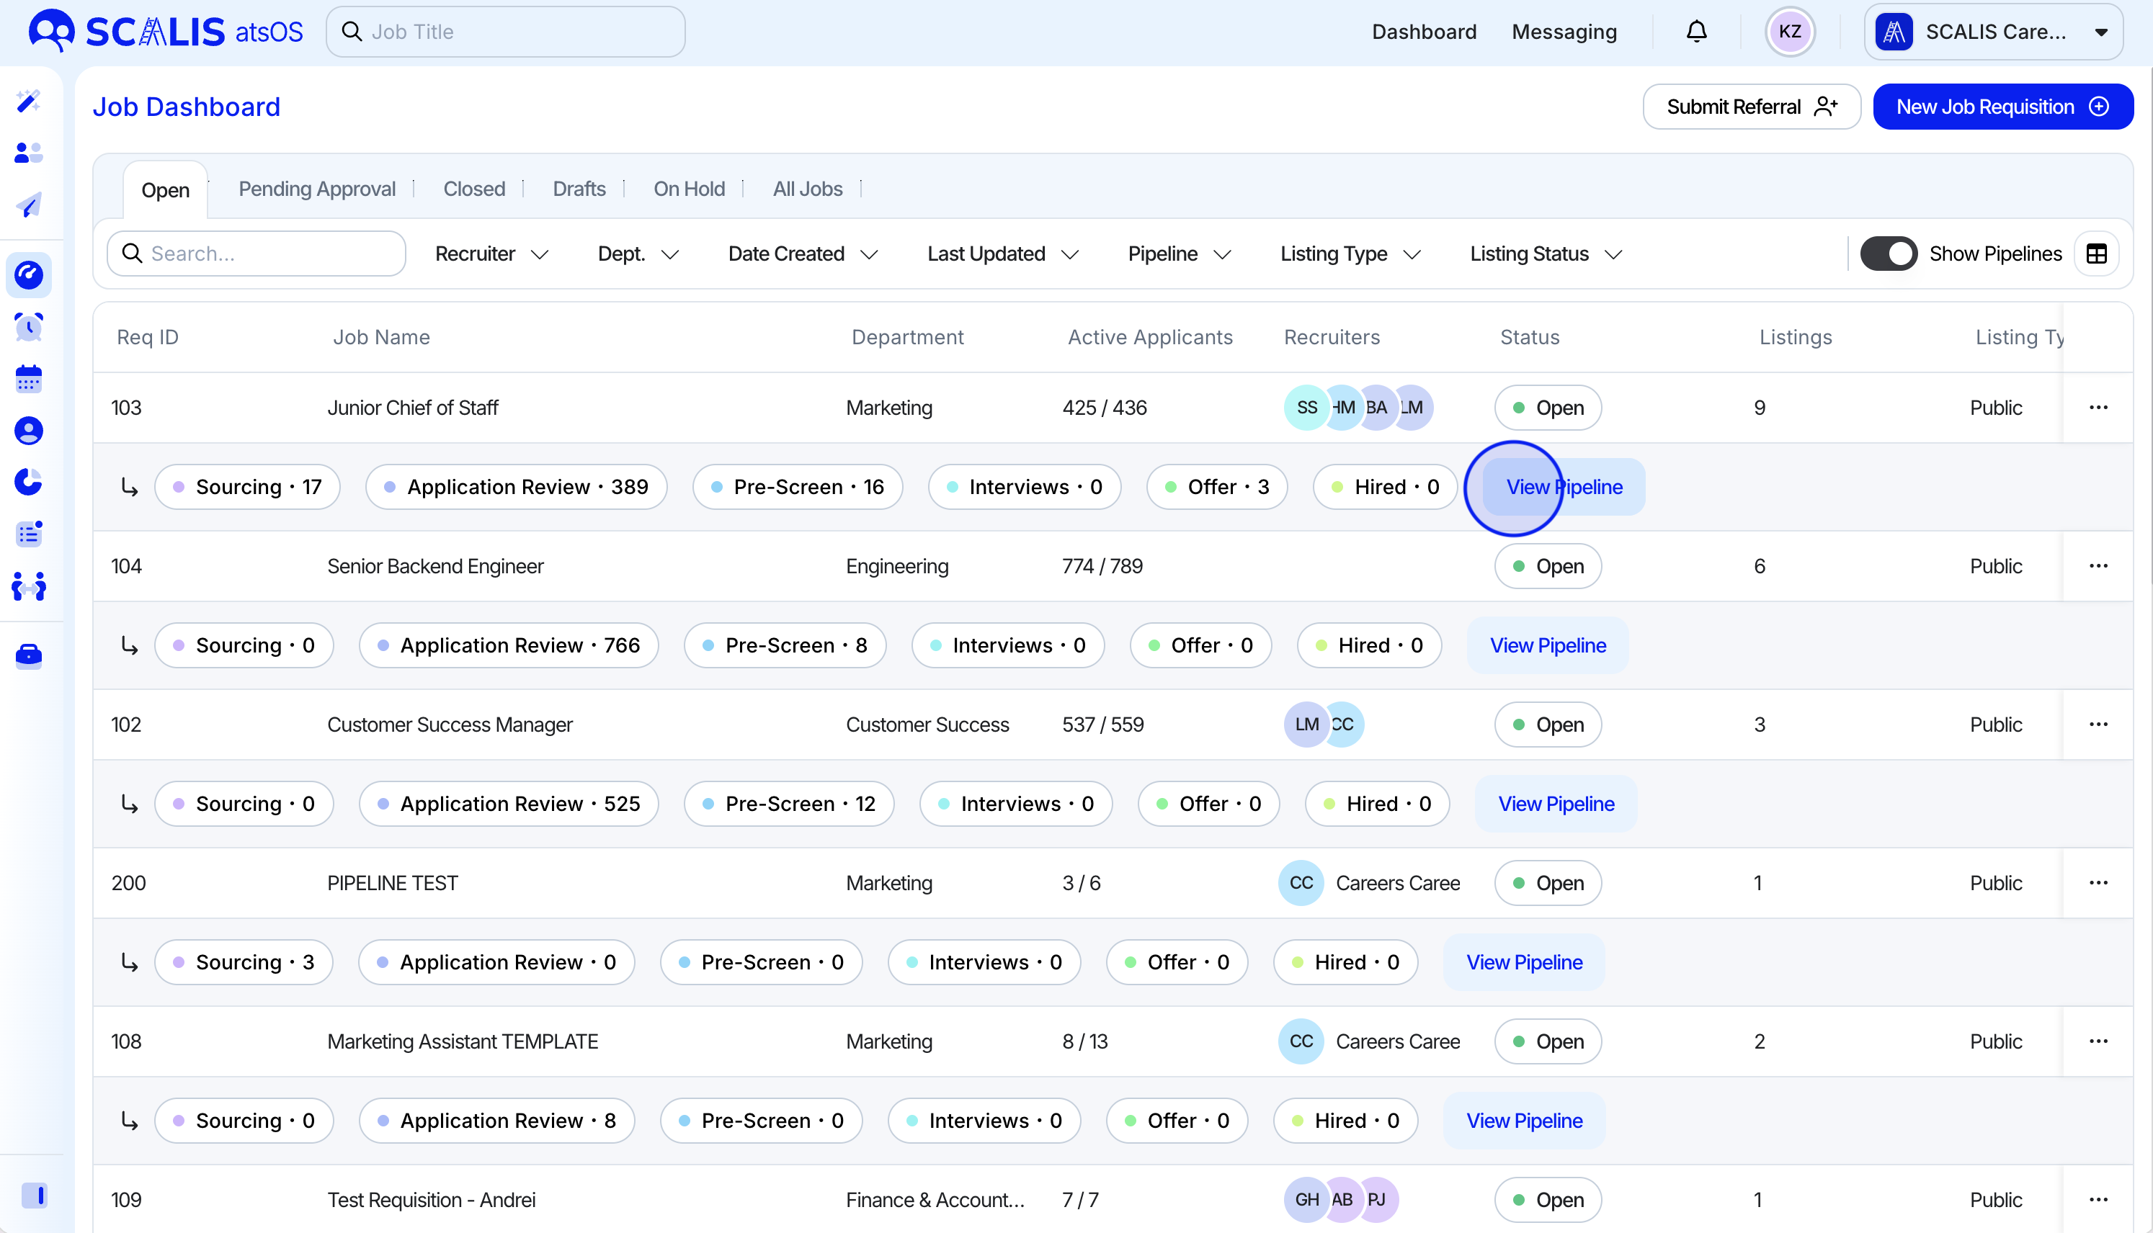Viewport: 2153px width, 1233px height.
Task: Click the New Job Requisition button
Action: [2002, 107]
